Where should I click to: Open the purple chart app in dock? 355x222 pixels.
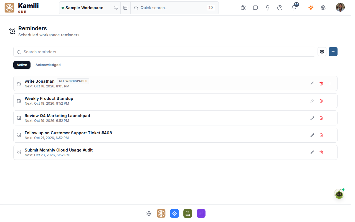201,213
